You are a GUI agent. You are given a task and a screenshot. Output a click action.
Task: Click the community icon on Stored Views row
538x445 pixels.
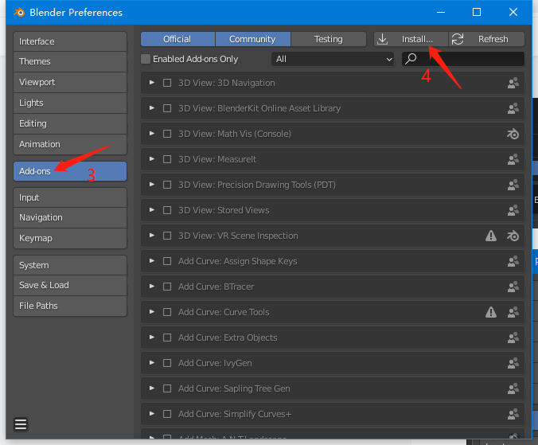coord(513,210)
